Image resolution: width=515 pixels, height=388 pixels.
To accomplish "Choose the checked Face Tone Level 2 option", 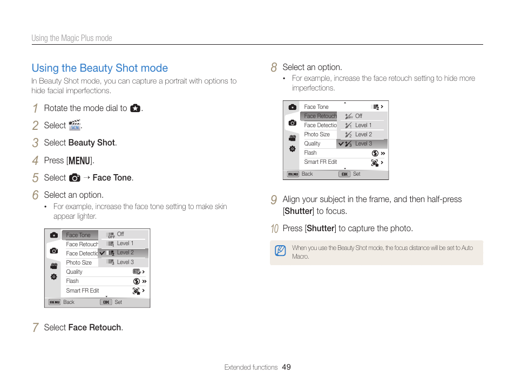I will tap(124, 253).
